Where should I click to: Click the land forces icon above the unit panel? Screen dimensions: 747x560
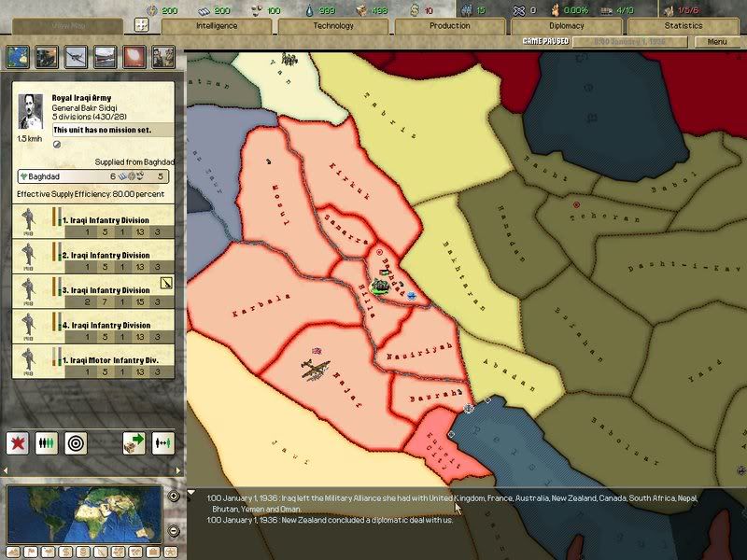(x=46, y=57)
